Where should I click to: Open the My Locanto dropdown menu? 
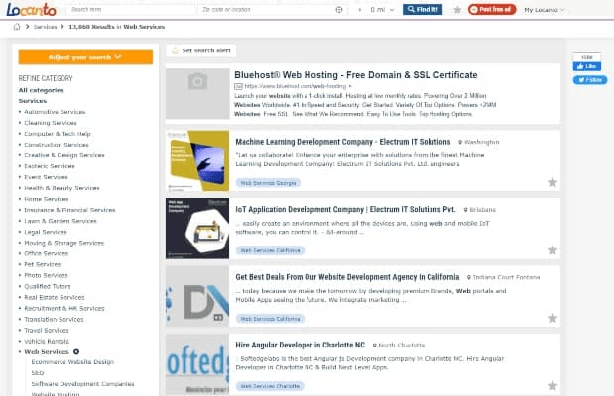[x=544, y=10]
